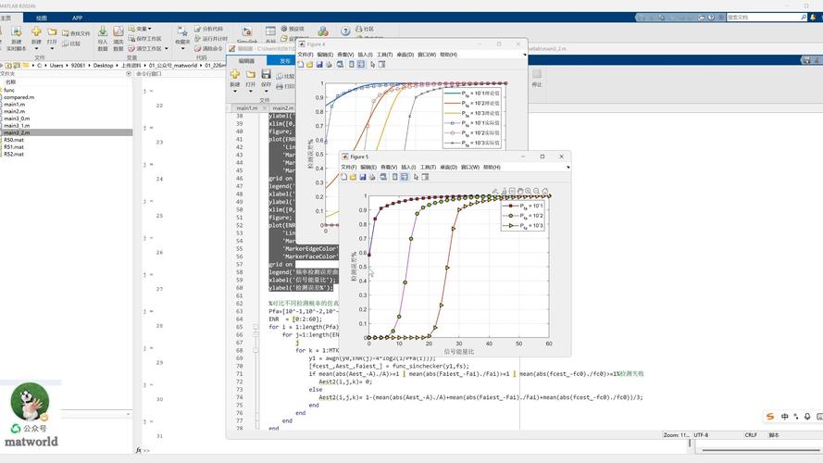Screen dimensions: 823x463
Task: Open the Tools (工具) menu in Figure 5
Action: click(428, 167)
